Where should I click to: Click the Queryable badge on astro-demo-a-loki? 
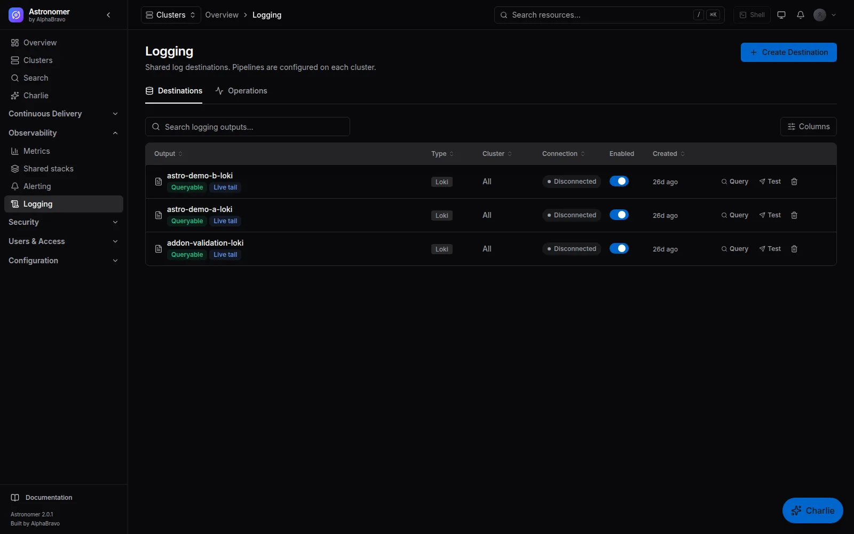click(187, 221)
